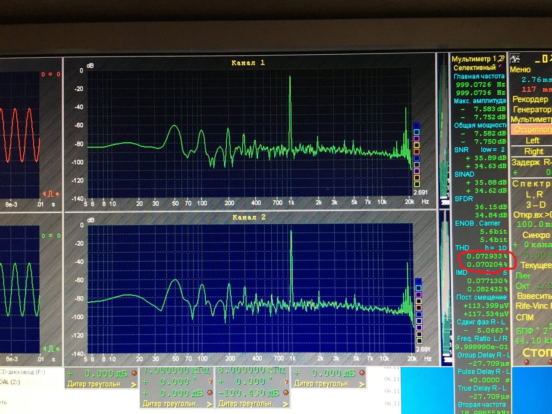Screen dimensions: 552x414
Task: Click the trigger edge icon in green oscillogram
Action: 51,348
